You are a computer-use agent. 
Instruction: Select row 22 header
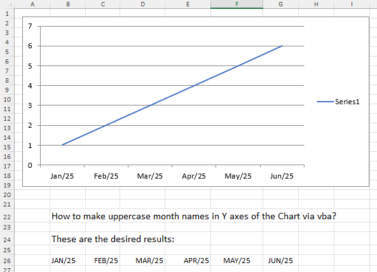click(7, 217)
